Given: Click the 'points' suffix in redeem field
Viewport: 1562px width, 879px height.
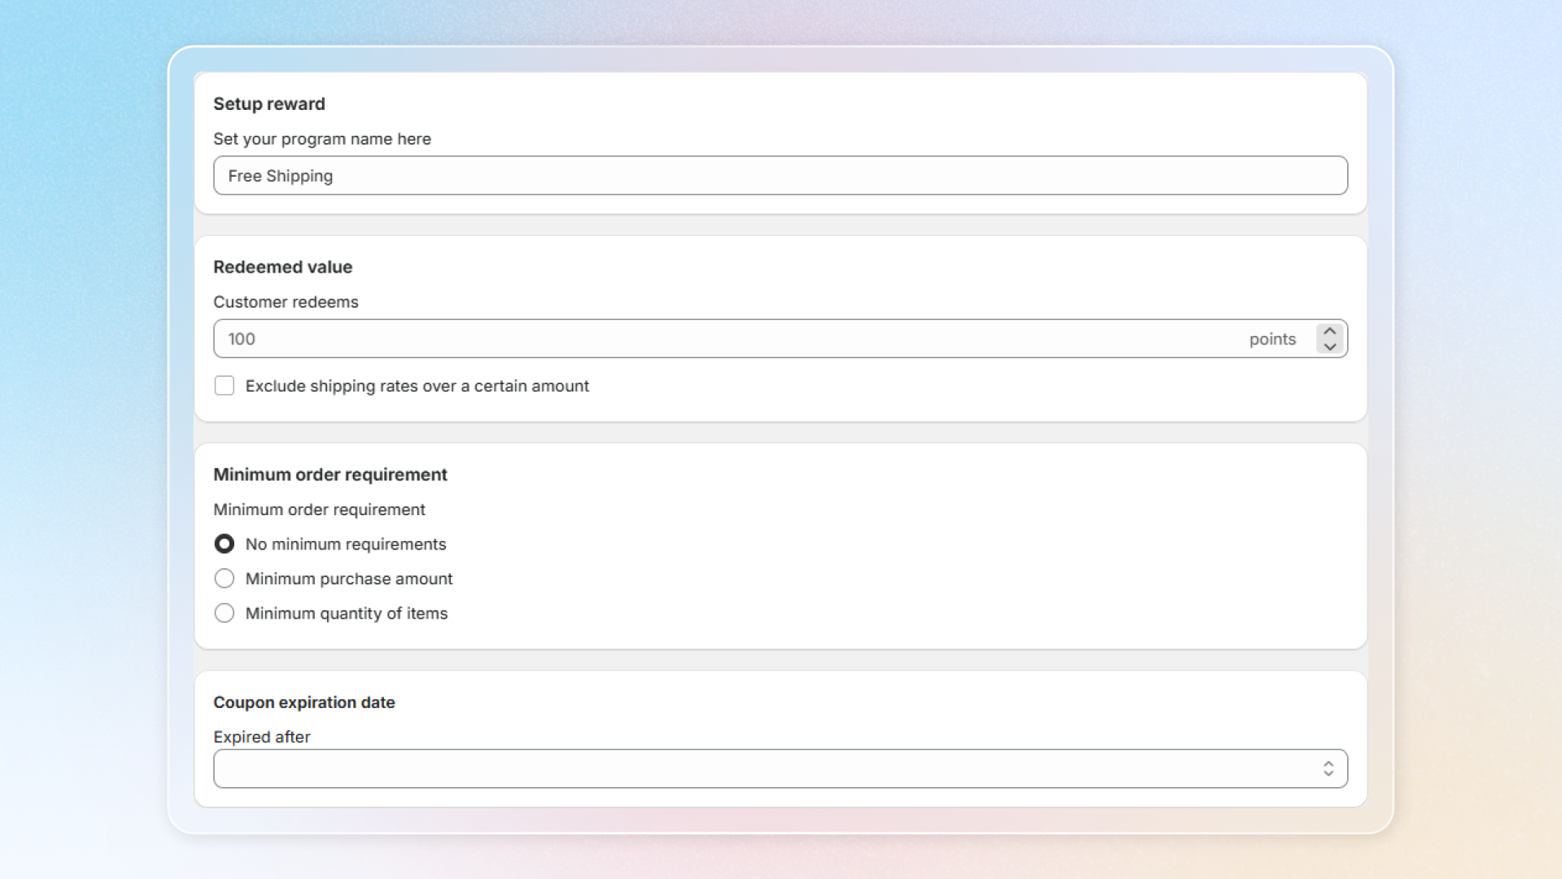Looking at the screenshot, I should point(1272,339).
